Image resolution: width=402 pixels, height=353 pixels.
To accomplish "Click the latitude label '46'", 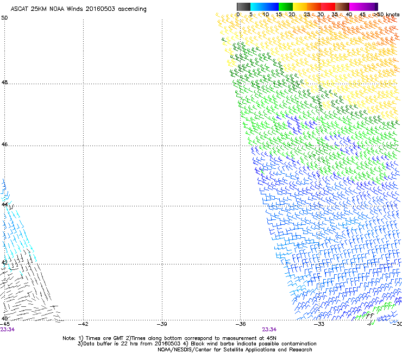I will 4,144.
